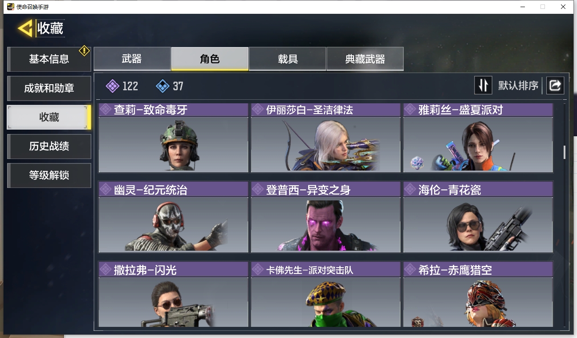
Task: Open 成就和勋章 in the sidebar
Action: pos(49,88)
